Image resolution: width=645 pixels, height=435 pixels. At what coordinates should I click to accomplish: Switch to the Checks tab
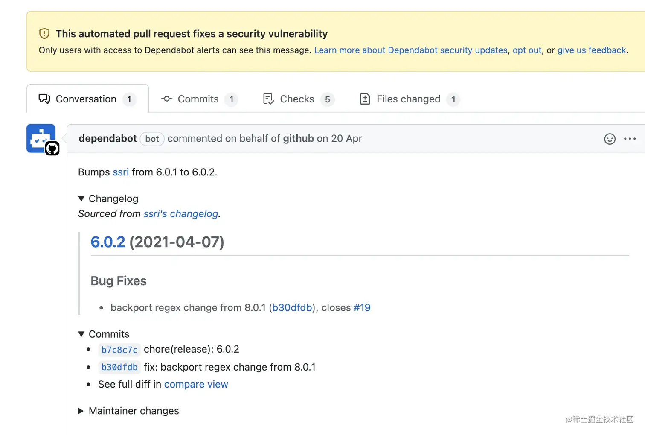tap(297, 99)
